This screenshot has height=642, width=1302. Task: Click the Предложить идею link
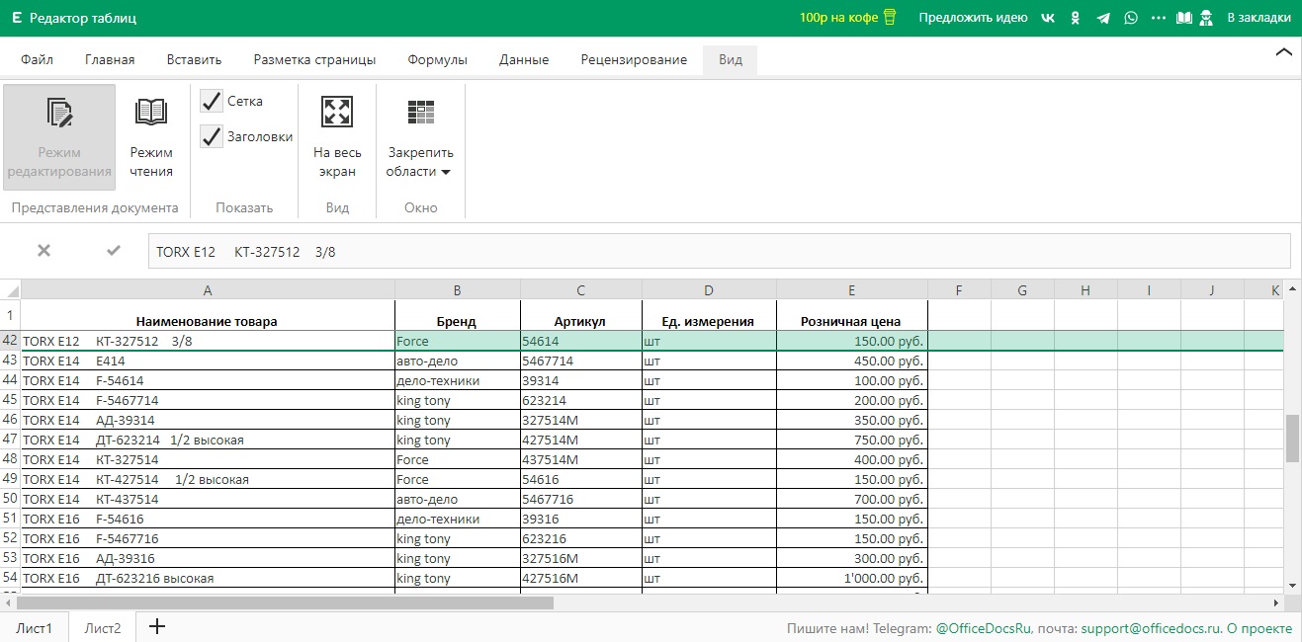(x=973, y=18)
